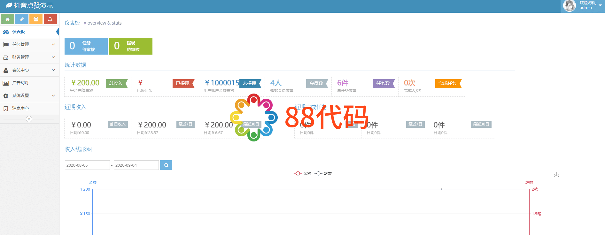Click the drive icon beside 财务管理
This screenshot has width=605, height=235.
point(6,57)
